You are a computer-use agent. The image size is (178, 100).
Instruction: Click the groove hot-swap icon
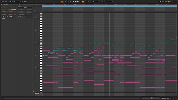click(14, 15)
